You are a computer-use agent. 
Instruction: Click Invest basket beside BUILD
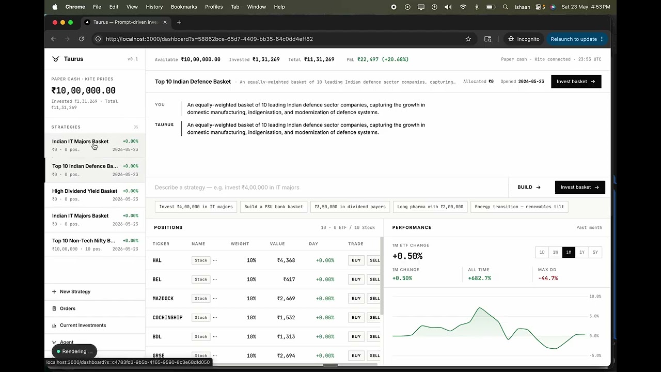click(580, 188)
